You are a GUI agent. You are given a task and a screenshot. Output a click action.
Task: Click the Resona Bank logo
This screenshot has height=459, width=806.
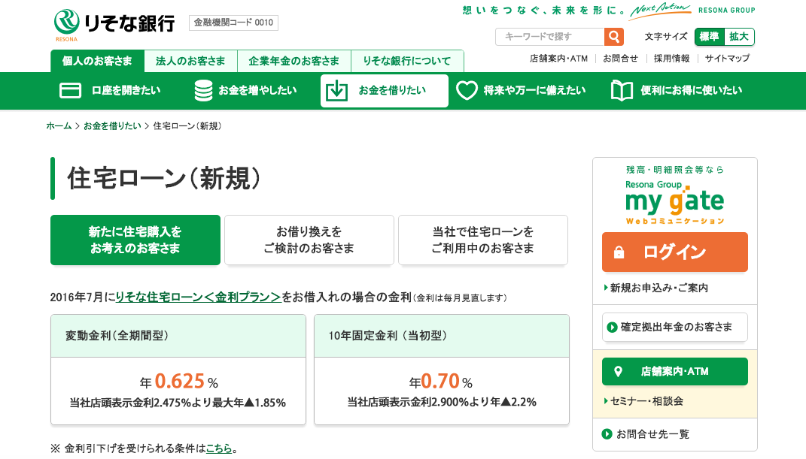click(x=114, y=23)
